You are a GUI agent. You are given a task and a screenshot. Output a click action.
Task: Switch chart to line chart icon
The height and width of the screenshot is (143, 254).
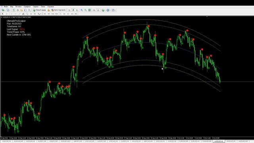click(77, 10)
